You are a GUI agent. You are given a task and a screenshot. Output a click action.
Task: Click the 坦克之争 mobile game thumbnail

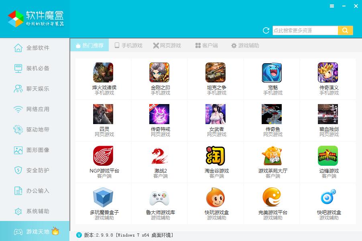pyautogui.click(x=216, y=72)
